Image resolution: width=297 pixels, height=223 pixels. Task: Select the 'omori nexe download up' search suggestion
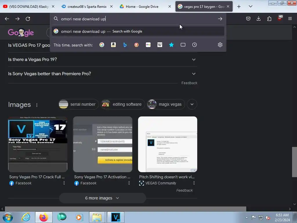pos(138,31)
